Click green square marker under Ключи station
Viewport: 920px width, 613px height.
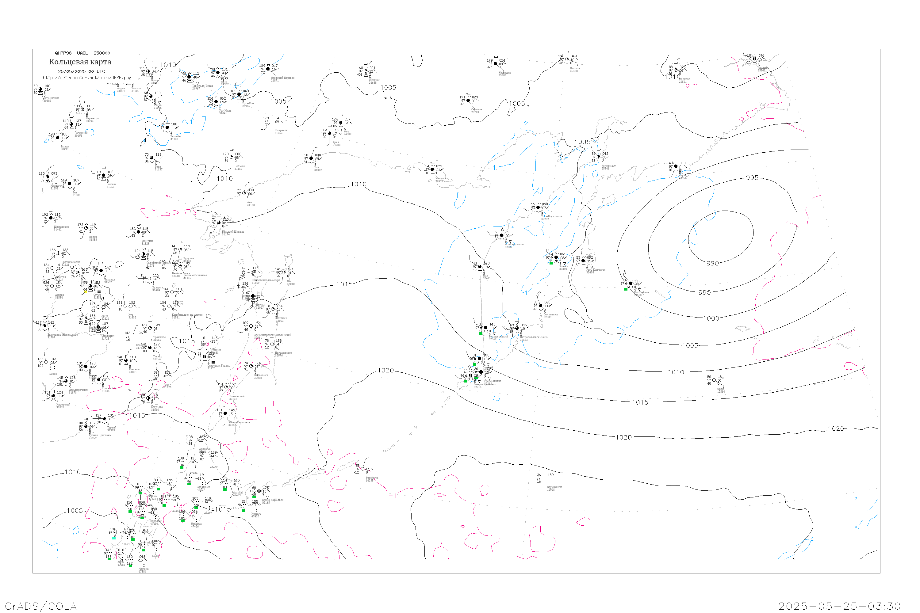click(x=551, y=263)
